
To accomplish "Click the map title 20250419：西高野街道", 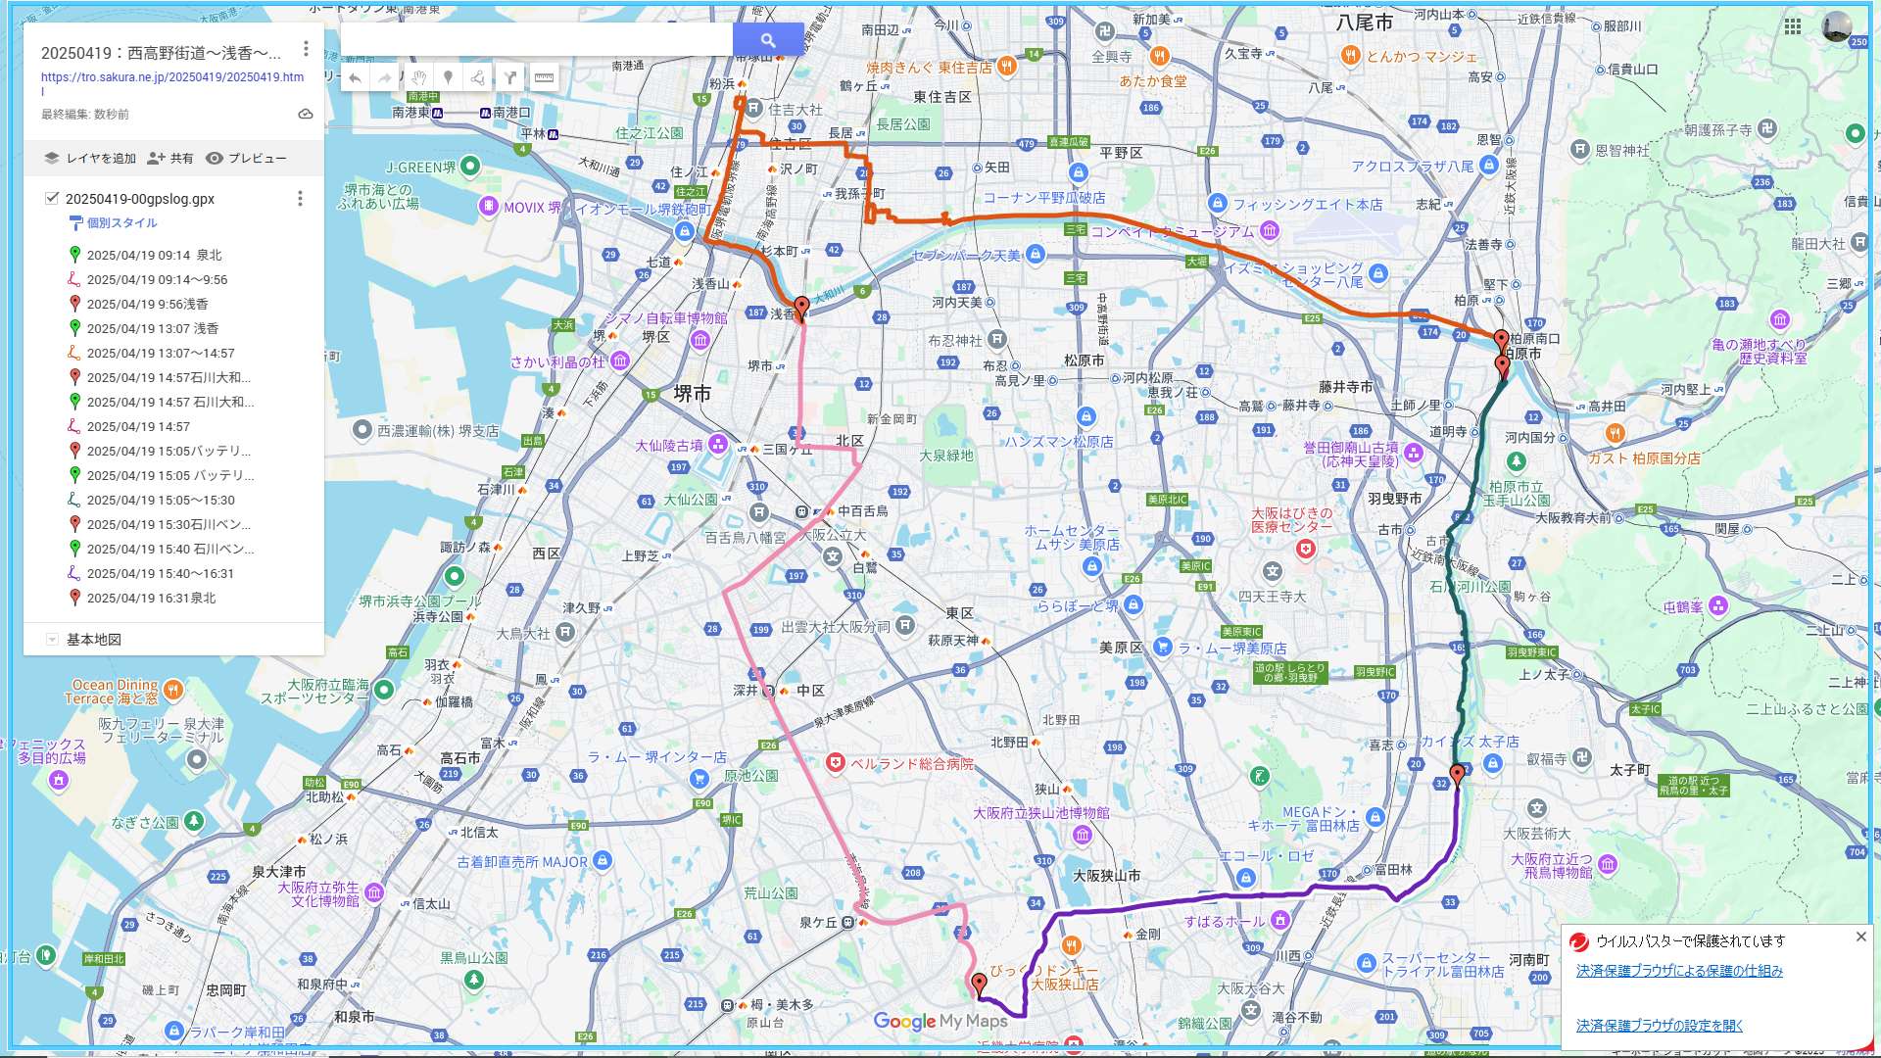I will point(161,53).
